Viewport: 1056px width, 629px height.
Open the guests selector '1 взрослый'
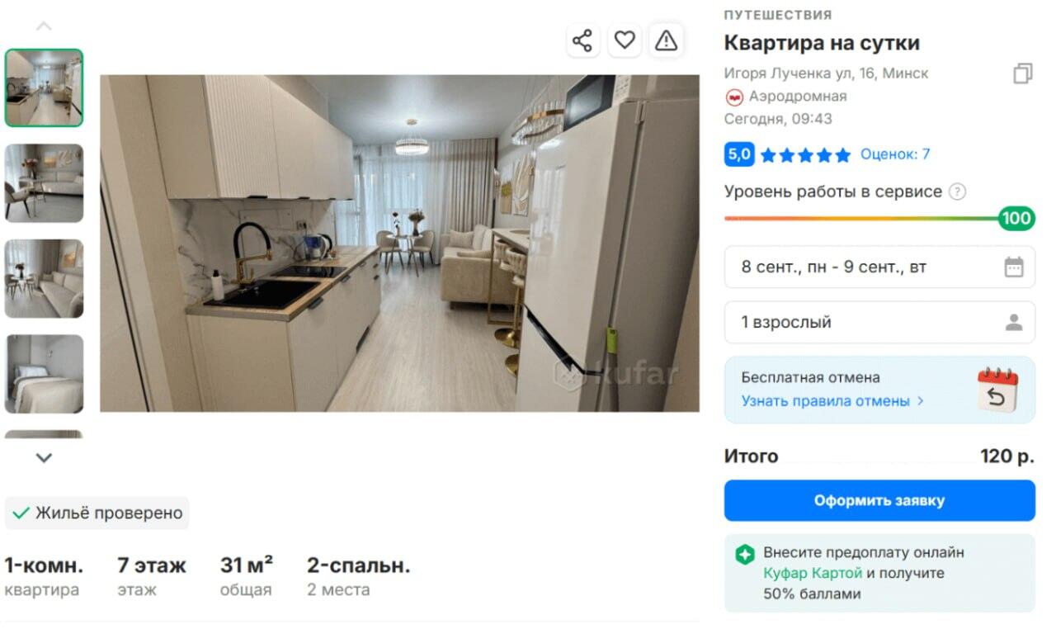click(879, 323)
